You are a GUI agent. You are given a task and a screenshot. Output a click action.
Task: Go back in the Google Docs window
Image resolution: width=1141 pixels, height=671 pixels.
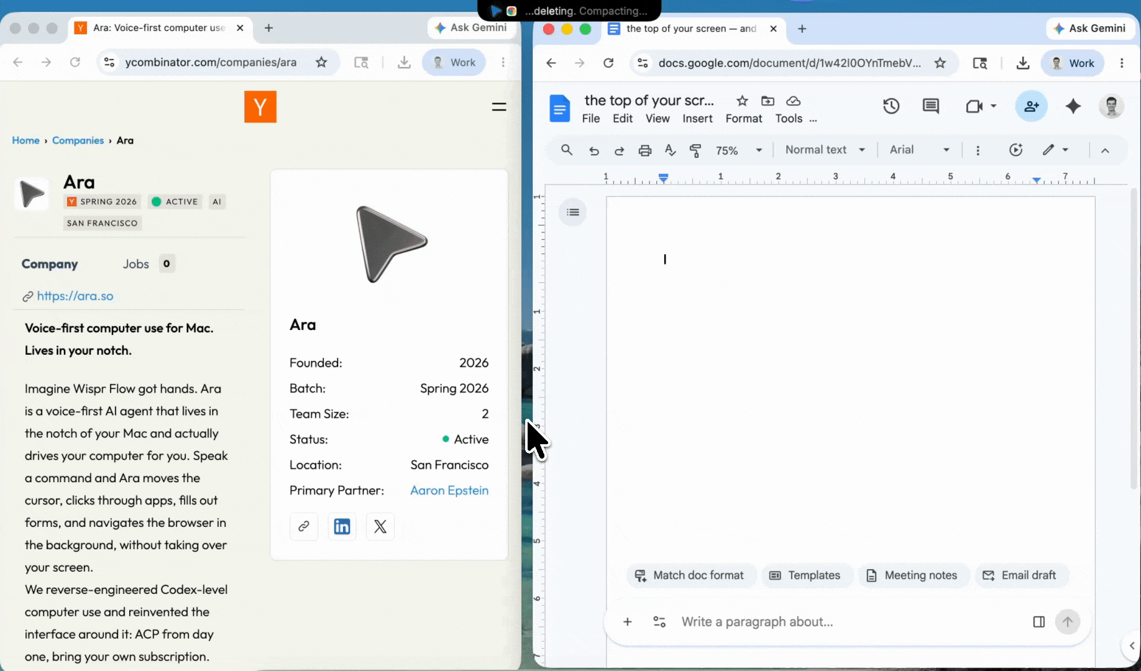tap(551, 63)
